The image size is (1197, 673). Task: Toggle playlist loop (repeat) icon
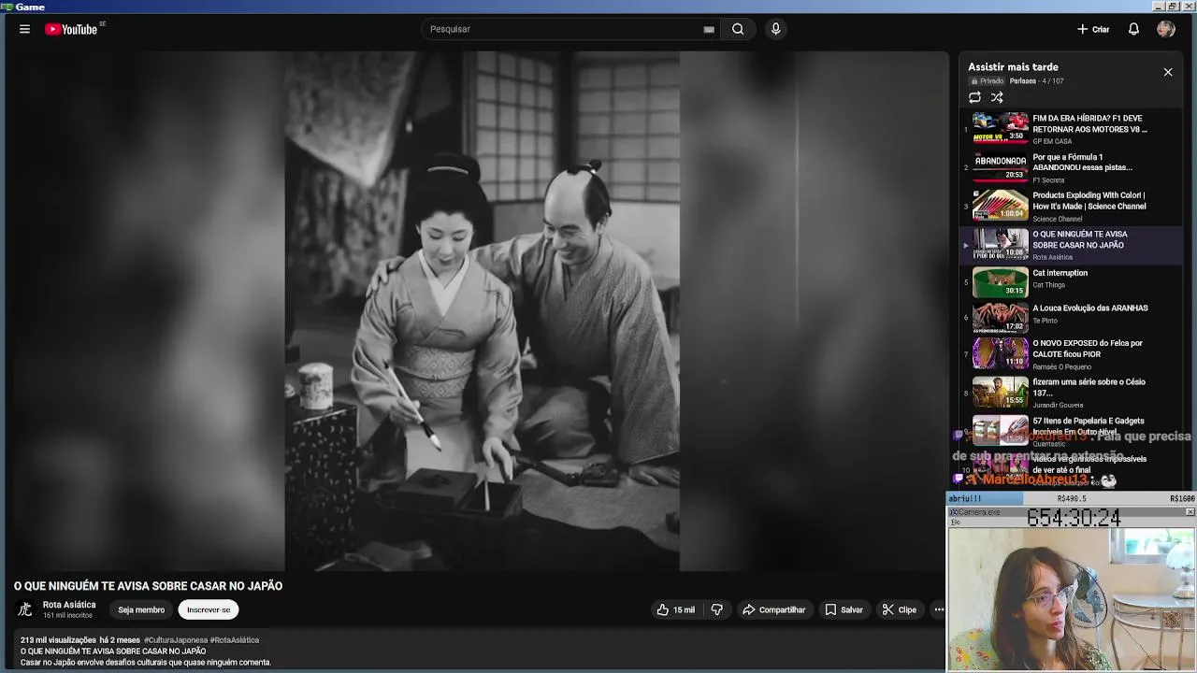click(x=974, y=97)
